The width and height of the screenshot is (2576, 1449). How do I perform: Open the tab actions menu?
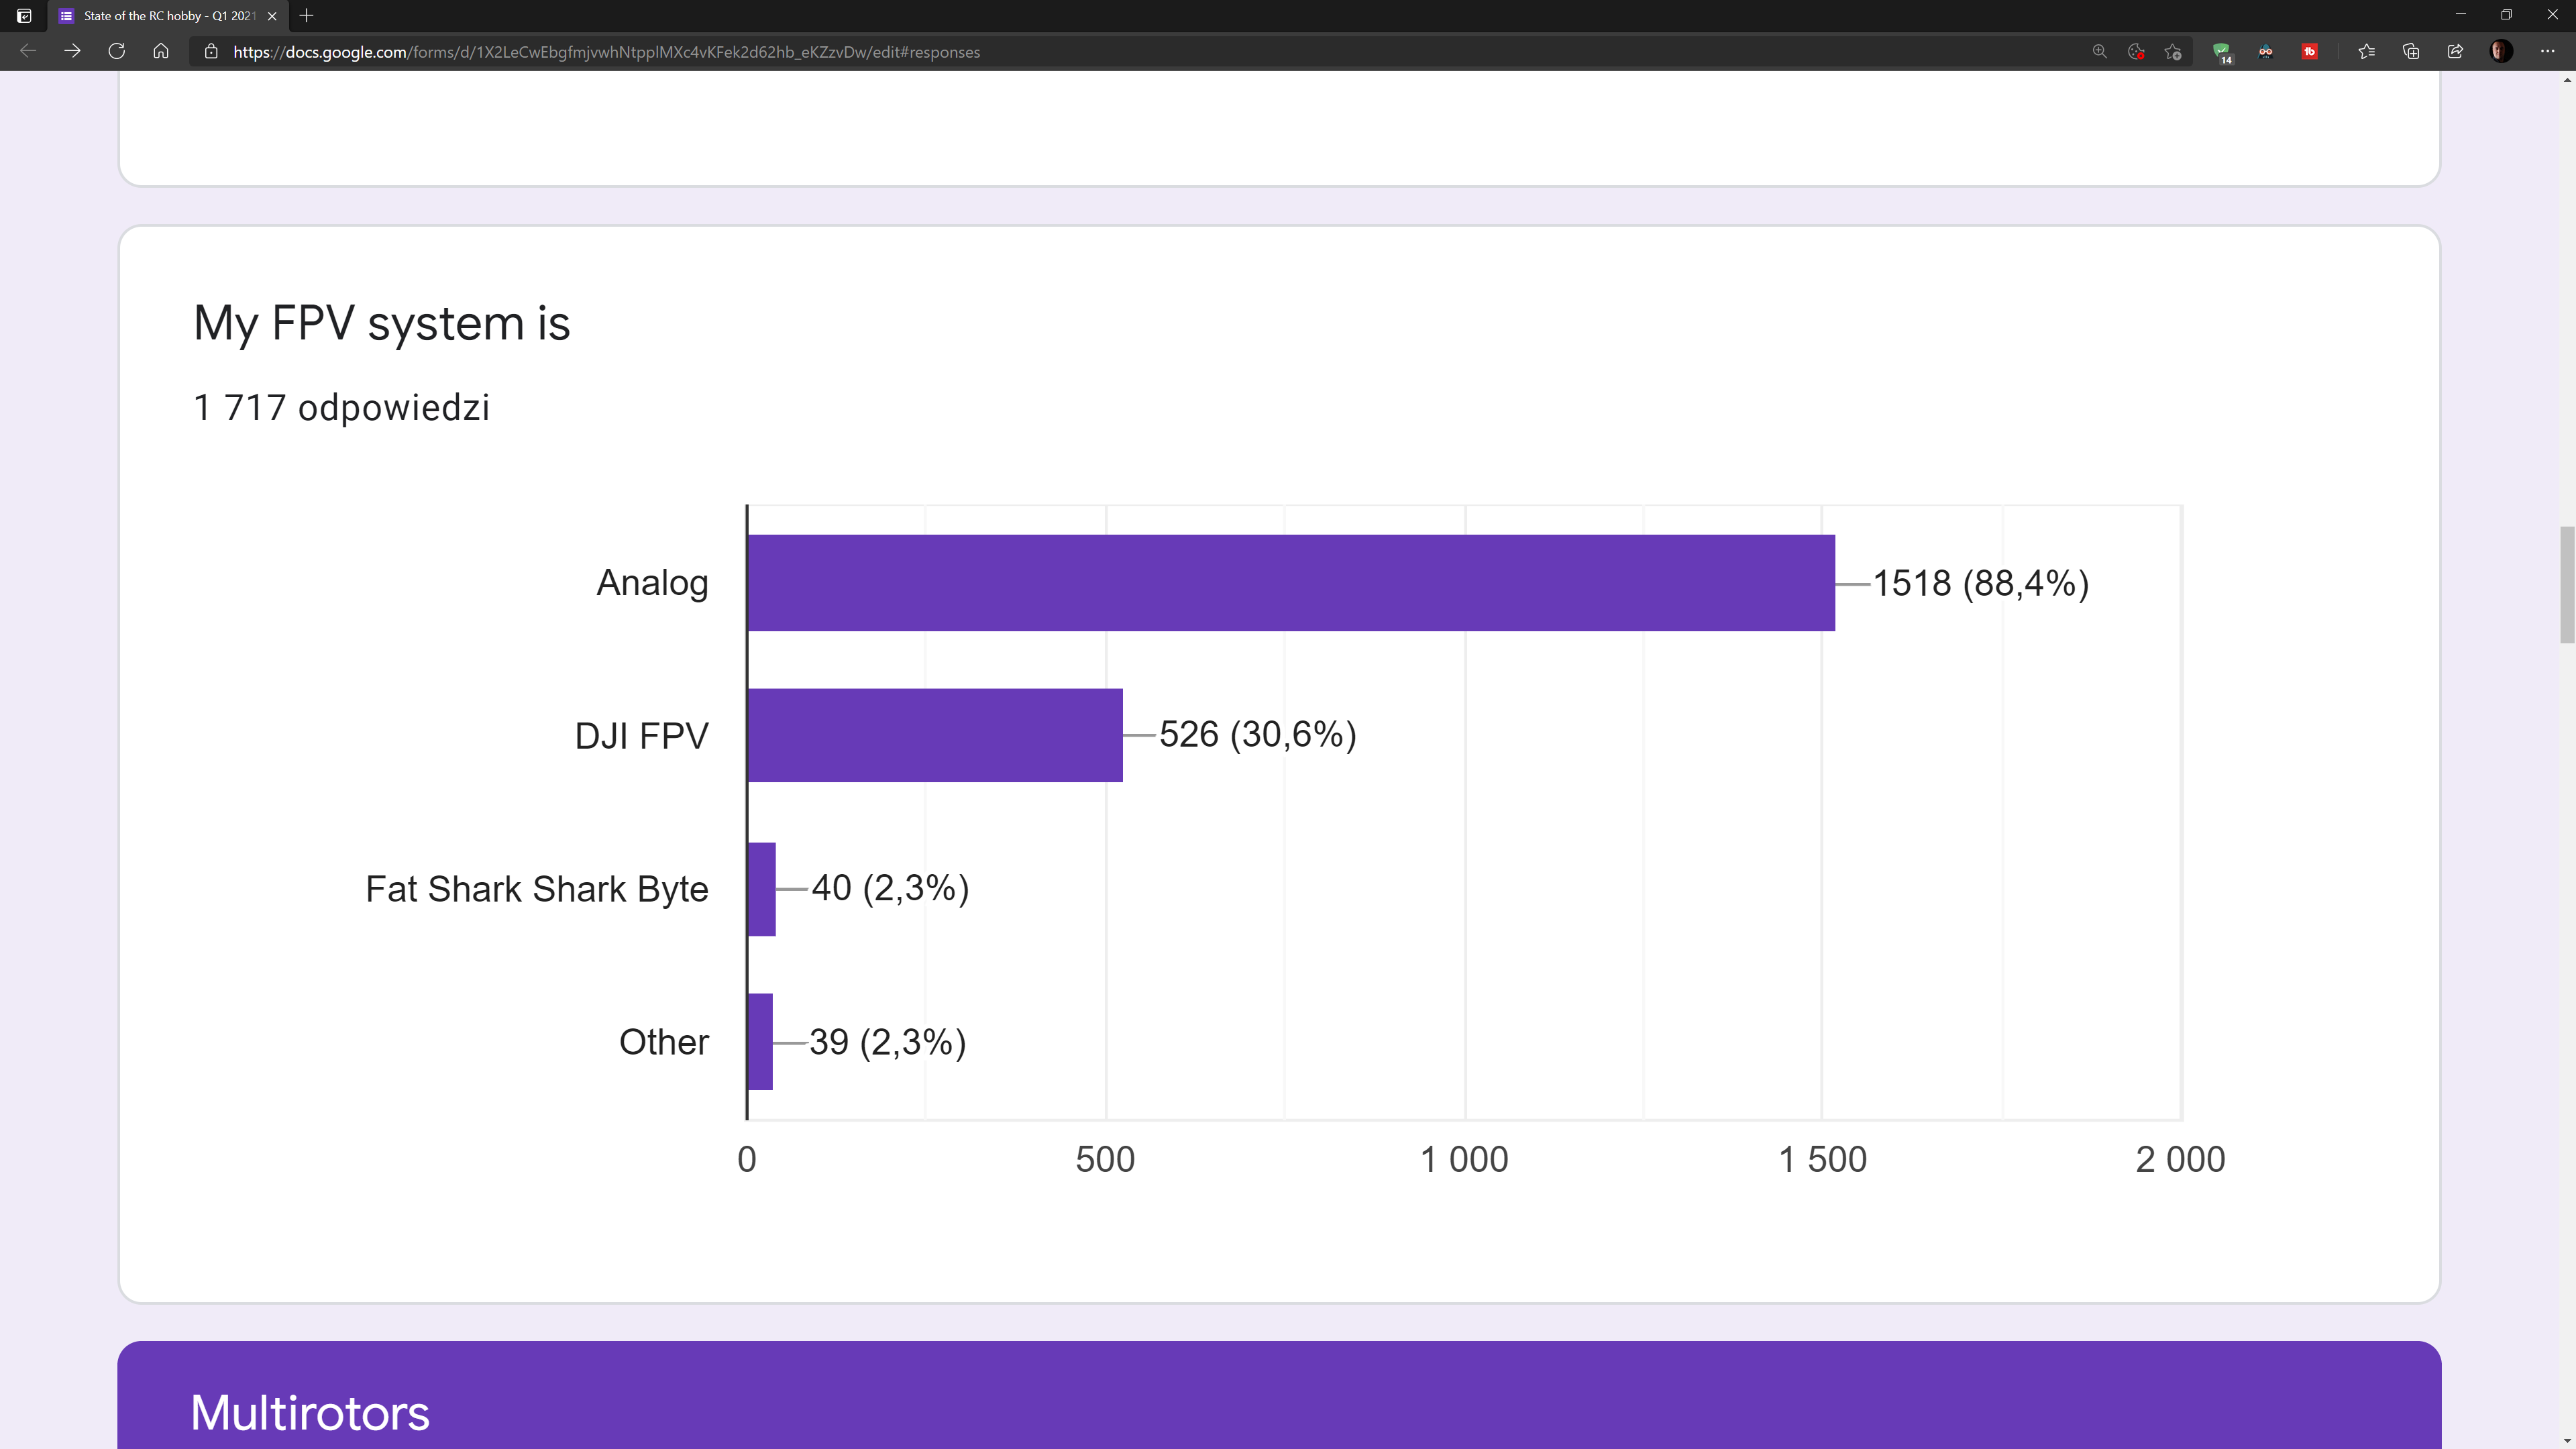pyautogui.click(x=24, y=16)
